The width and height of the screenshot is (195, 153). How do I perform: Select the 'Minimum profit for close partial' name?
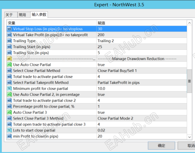(40, 88)
